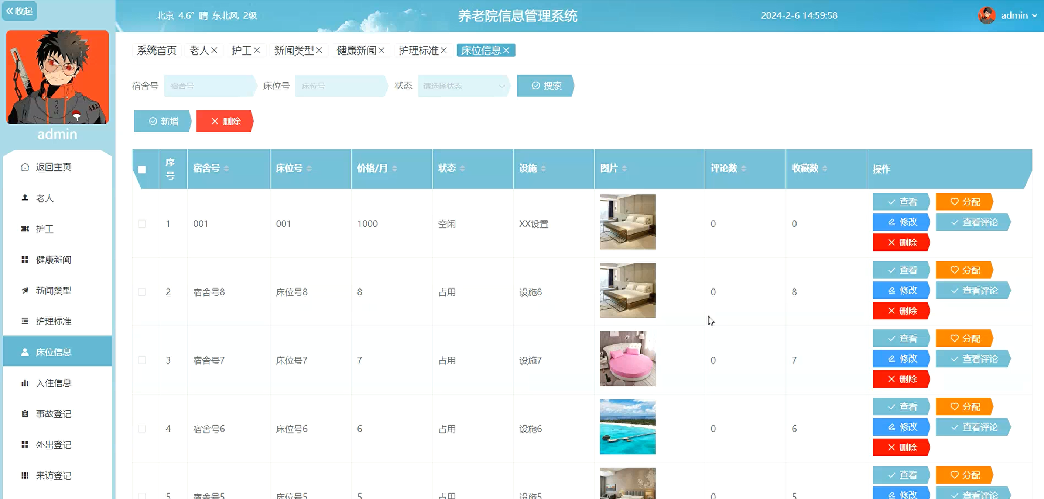Click the 搜索 button
This screenshot has height=499, width=1044.
[545, 86]
